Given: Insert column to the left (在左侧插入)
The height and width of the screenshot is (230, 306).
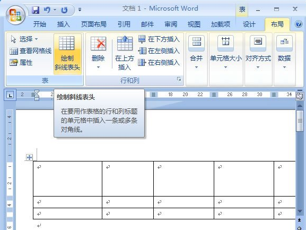Looking at the screenshot, I should (159, 51).
